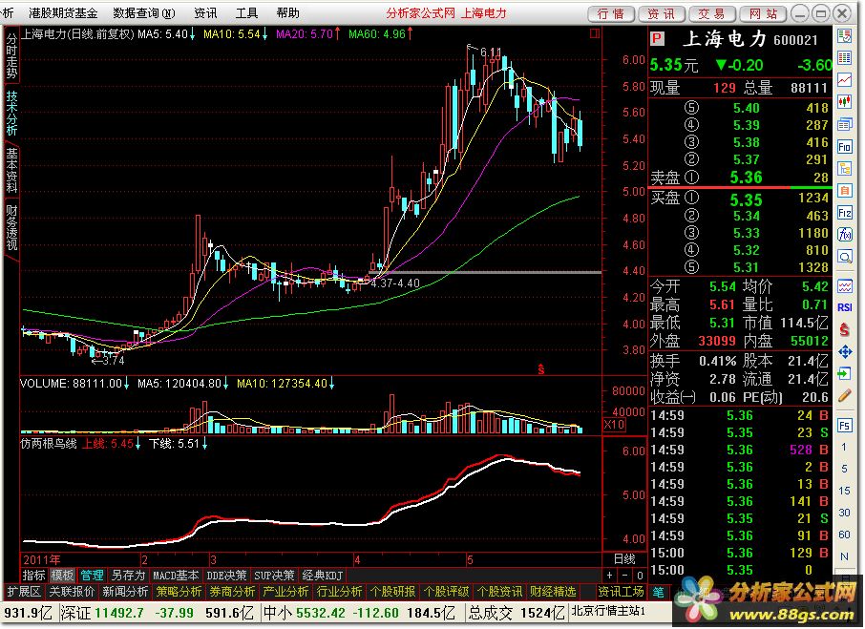The height and width of the screenshot is (629, 865).
Task: Click the small red box chart corner icon
Action: click(x=595, y=33)
